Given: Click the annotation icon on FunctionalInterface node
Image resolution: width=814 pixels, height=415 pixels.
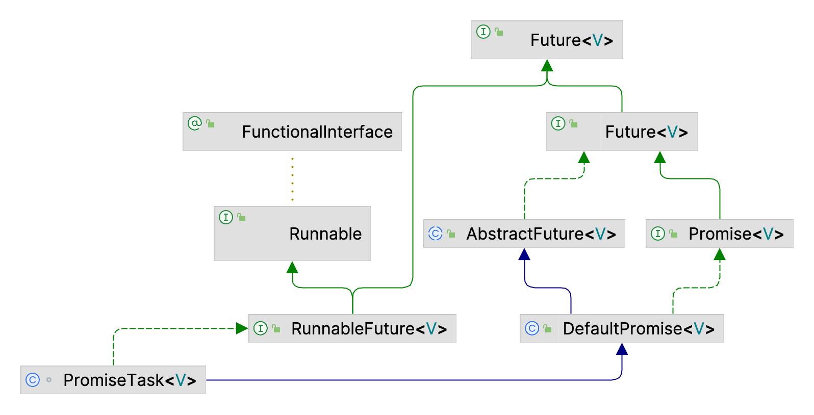Looking at the screenshot, I should pos(195,123).
